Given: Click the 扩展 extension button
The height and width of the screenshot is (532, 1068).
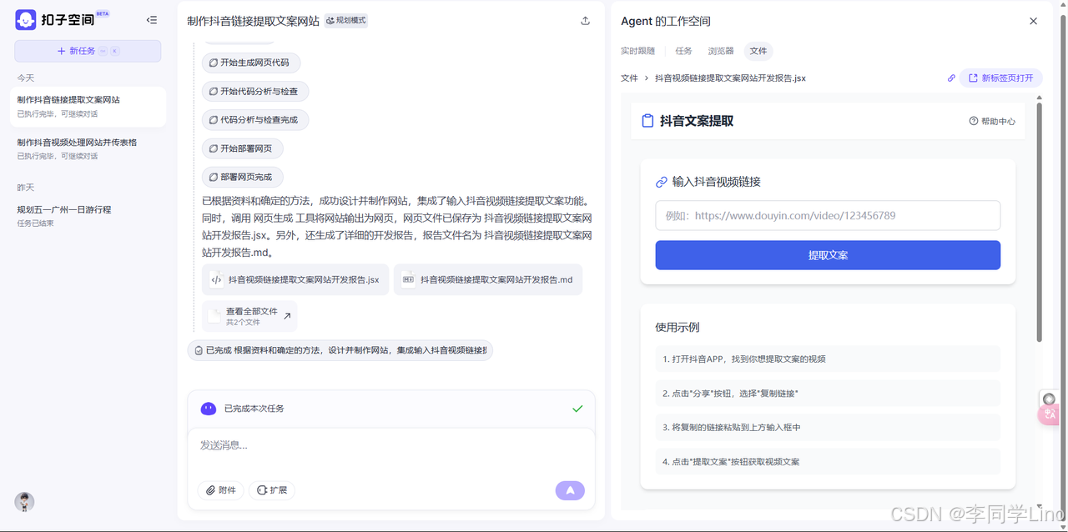Looking at the screenshot, I should 272,490.
